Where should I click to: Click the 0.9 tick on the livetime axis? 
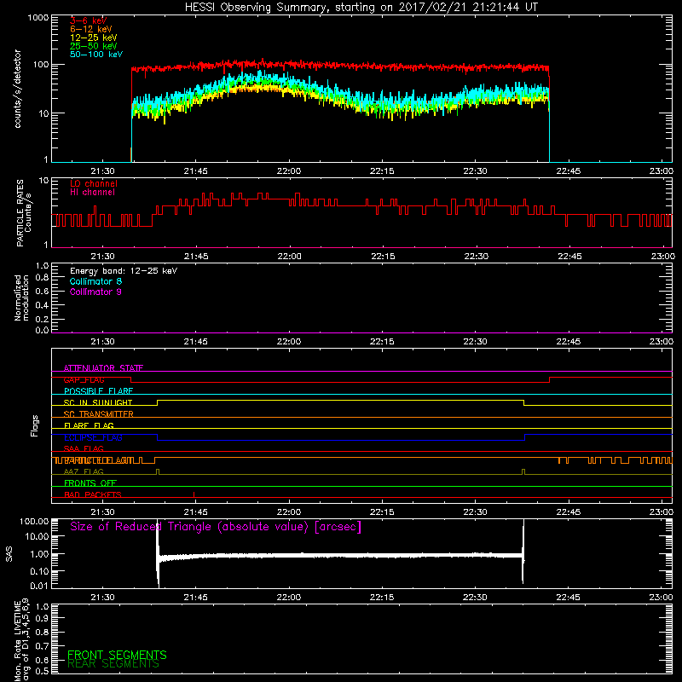[42, 618]
